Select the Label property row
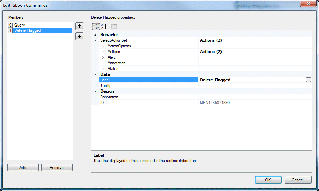This screenshot has width=319, height=191. [x=149, y=80]
